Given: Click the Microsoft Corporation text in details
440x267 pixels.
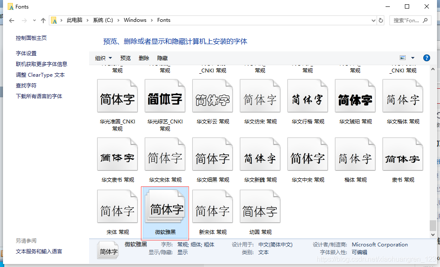Looking at the screenshot, I should click(x=380, y=245).
